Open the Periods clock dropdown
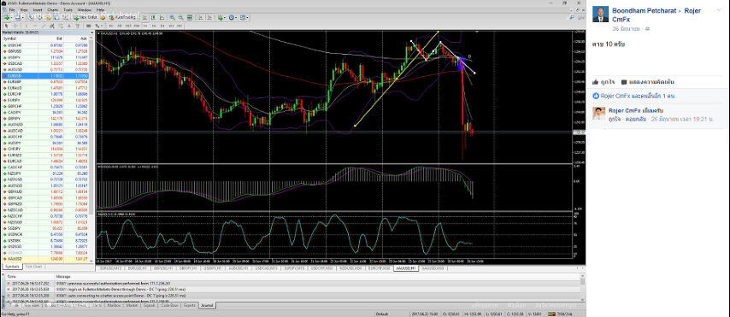 (232, 17)
